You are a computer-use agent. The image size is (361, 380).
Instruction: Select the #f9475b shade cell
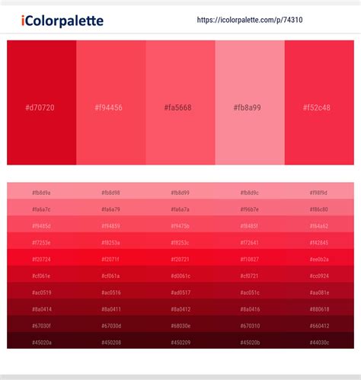click(180, 224)
